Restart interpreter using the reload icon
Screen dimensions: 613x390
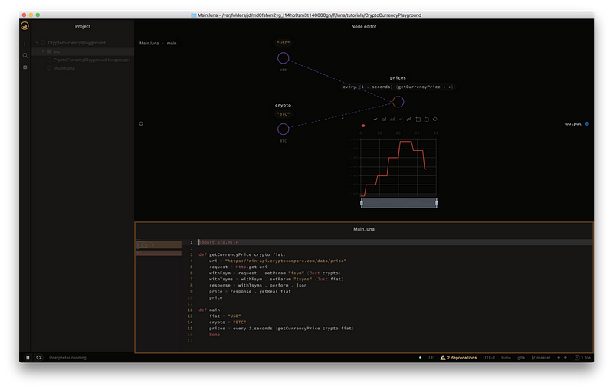pyautogui.click(x=38, y=357)
